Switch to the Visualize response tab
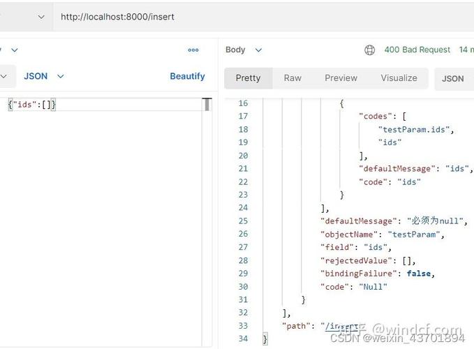The height and width of the screenshot is (349, 474). (399, 78)
